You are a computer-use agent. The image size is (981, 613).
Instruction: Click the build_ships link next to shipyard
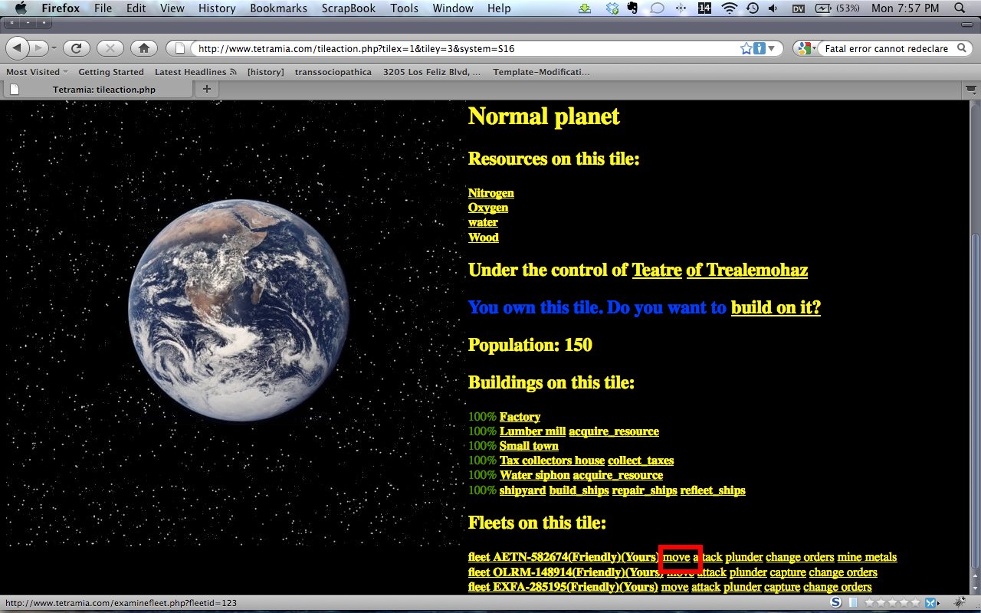(579, 490)
